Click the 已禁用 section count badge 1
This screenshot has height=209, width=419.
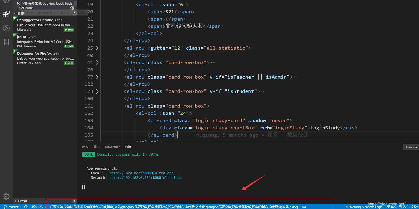[x=74, y=201]
